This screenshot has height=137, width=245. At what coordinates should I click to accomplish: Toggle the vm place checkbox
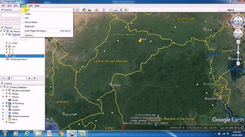click(7, 46)
